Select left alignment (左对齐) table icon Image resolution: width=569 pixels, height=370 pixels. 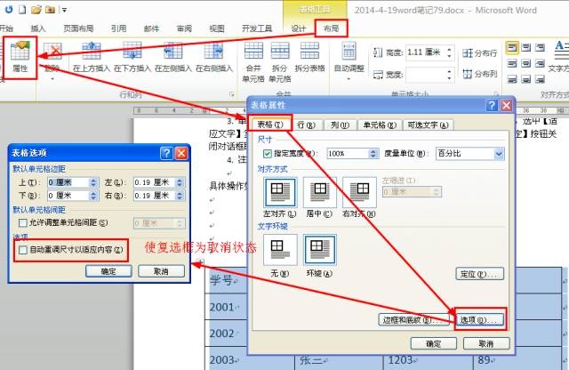280,192
